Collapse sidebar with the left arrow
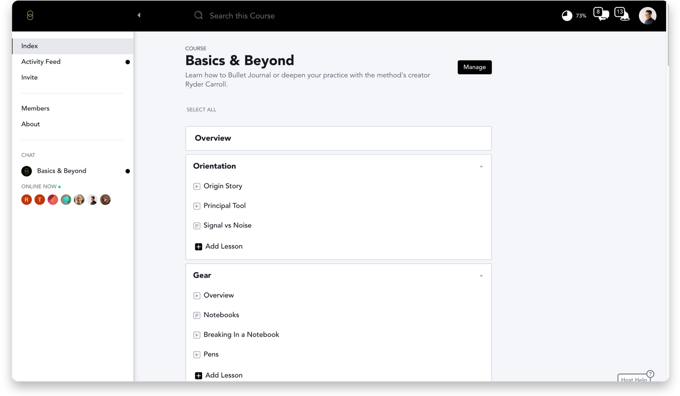The image size is (680, 396). click(139, 15)
